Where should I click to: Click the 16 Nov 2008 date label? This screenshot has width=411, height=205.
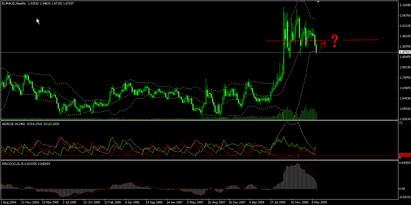click(x=299, y=202)
